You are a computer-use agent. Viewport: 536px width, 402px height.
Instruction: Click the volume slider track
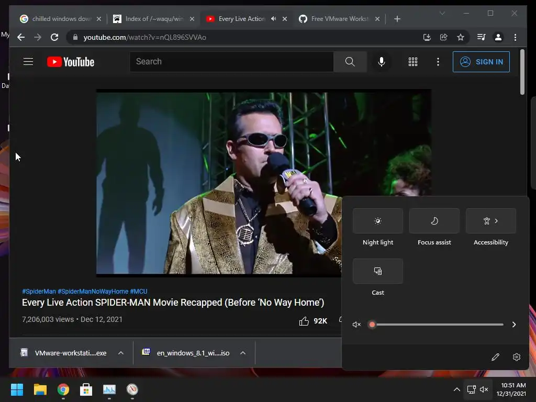(x=438, y=325)
